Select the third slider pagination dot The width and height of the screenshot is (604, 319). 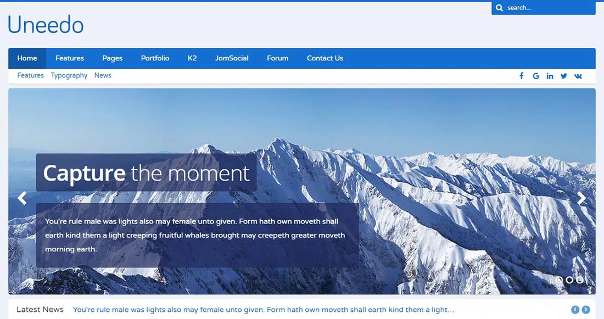click(579, 280)
